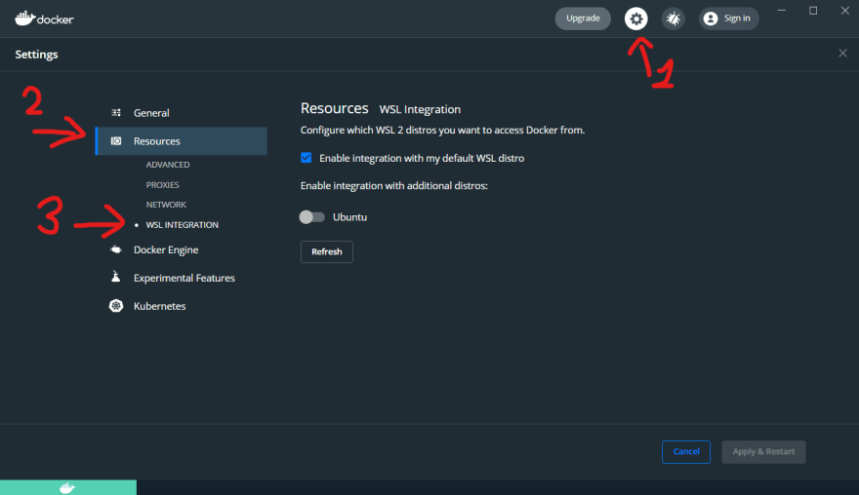This screenshot has width=859, height=495.
Task: Cancel the settings changes
Action: click(x=686, y=452)
